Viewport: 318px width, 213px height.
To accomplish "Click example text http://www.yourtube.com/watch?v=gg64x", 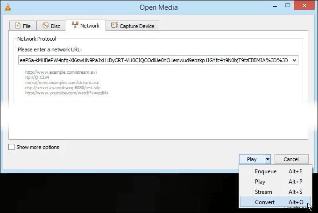I will click(x=67, y=93).
